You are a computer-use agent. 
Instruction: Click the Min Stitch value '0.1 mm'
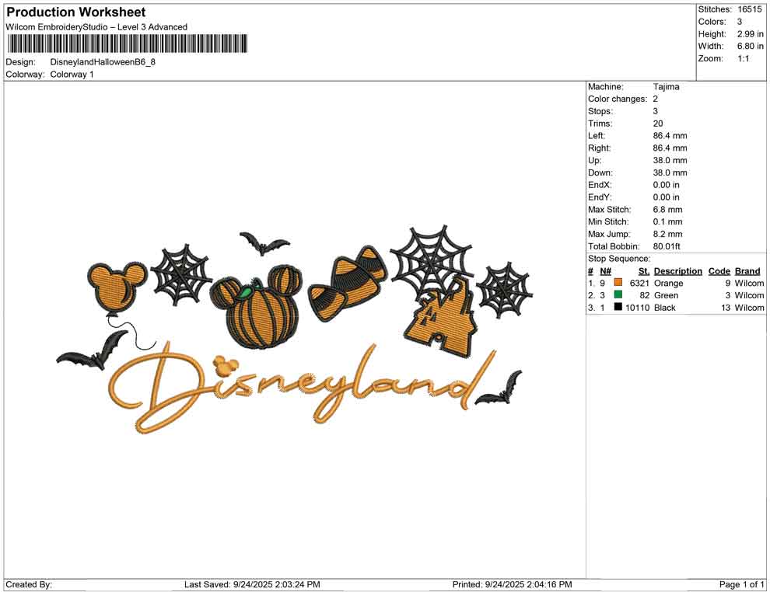(x=667, y=221)
